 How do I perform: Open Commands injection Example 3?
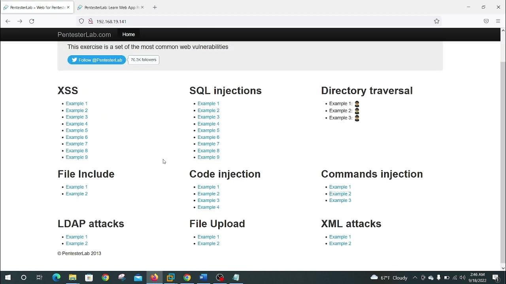pos(340,200)
